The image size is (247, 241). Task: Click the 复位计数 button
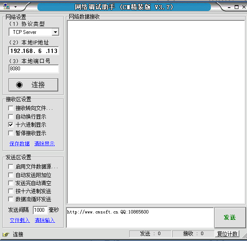pyautogui.click(x=227, y=234)
